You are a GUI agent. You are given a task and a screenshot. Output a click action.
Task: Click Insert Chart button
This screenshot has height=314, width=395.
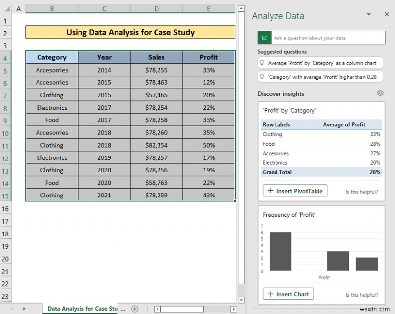pos(288,294)
